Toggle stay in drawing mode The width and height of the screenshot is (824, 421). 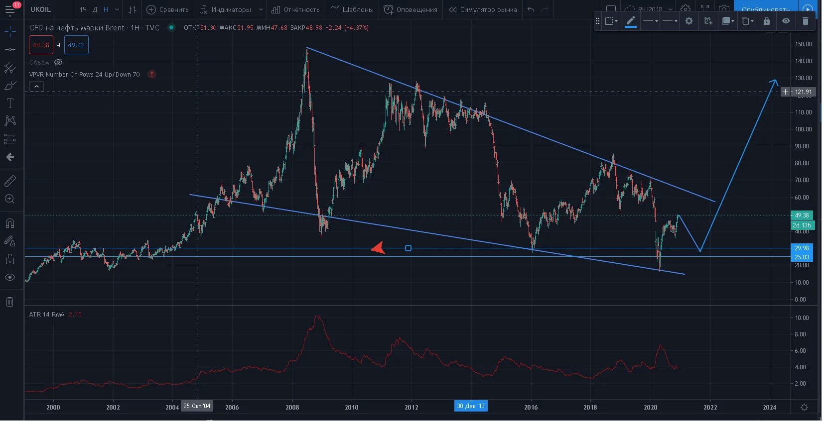[10, 241]
